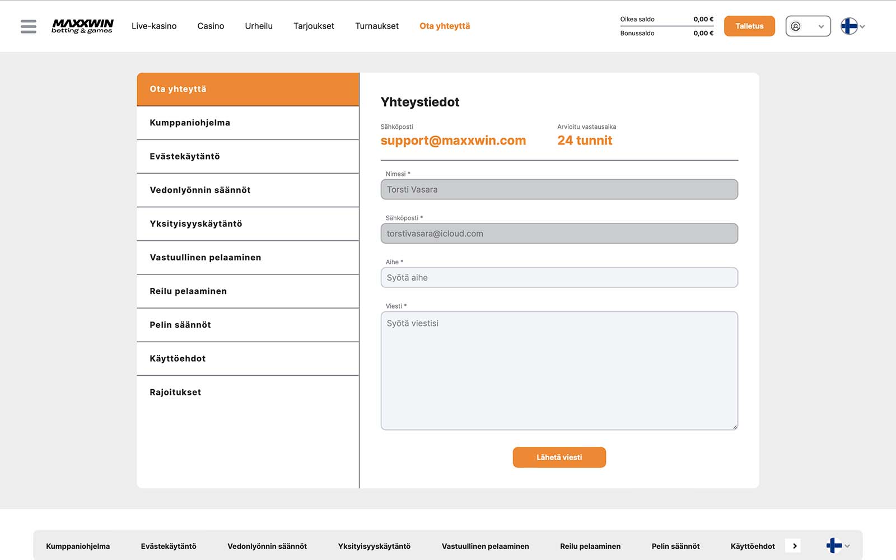The height and width of the screenshot is (560, 896).
Task: Click into the Viesti message textarea
Action: [559, 371]
